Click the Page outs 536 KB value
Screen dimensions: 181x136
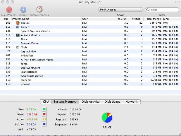tap(74, 119)
